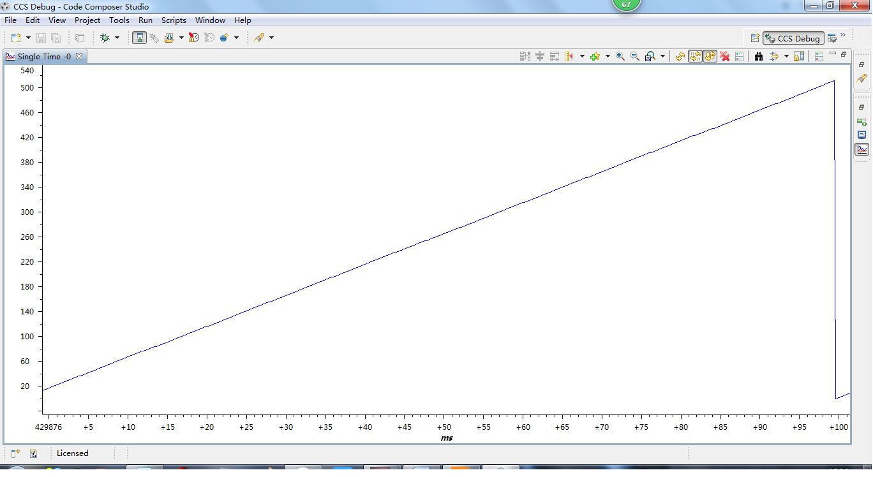
Task: Open graph properties icon left of binoculars
Action: point(740,57)
